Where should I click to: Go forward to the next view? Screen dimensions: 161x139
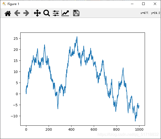(x=26, y=13)
